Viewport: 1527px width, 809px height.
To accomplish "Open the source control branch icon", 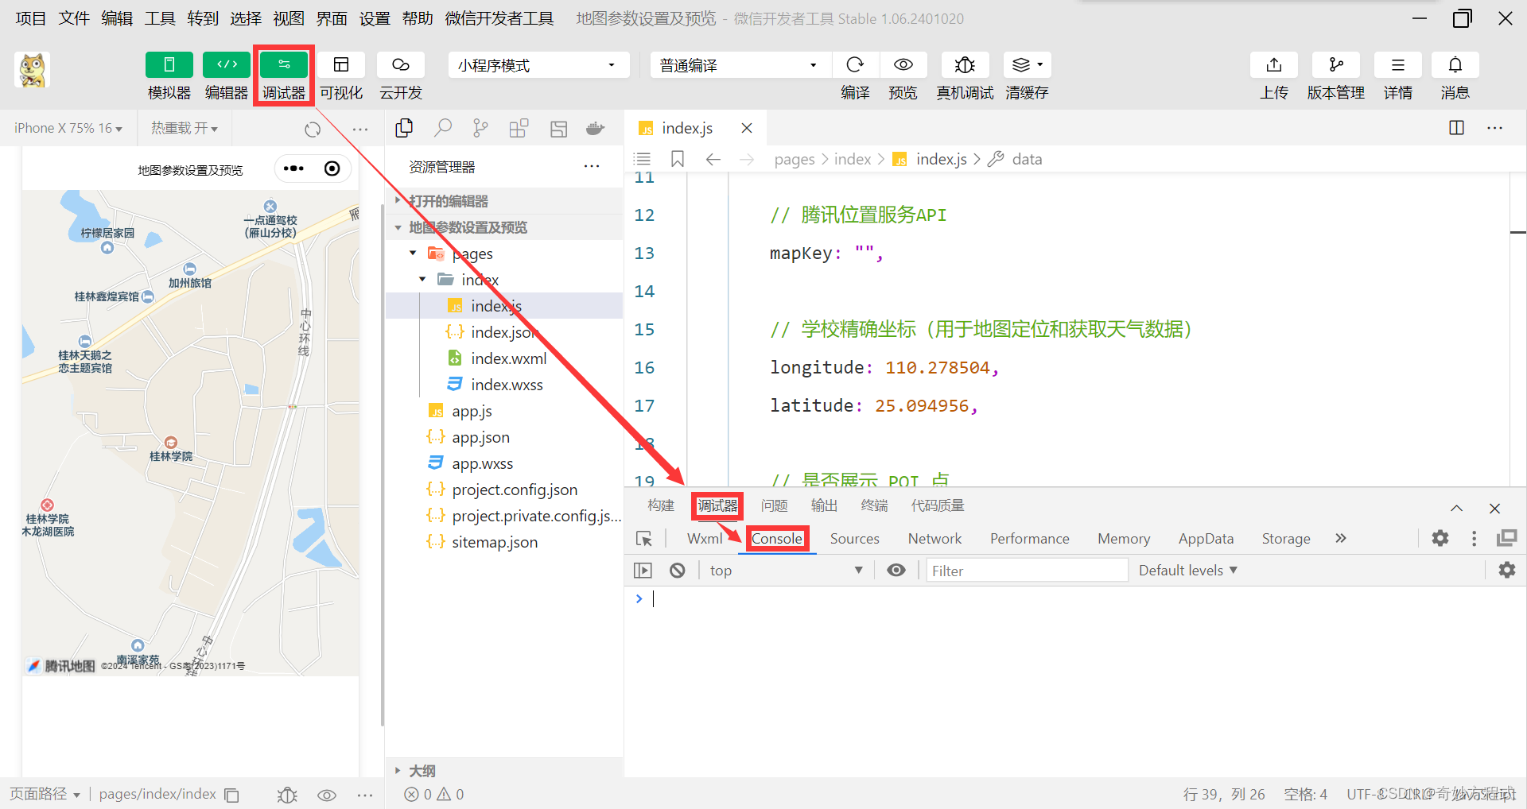I will [481, 128].
